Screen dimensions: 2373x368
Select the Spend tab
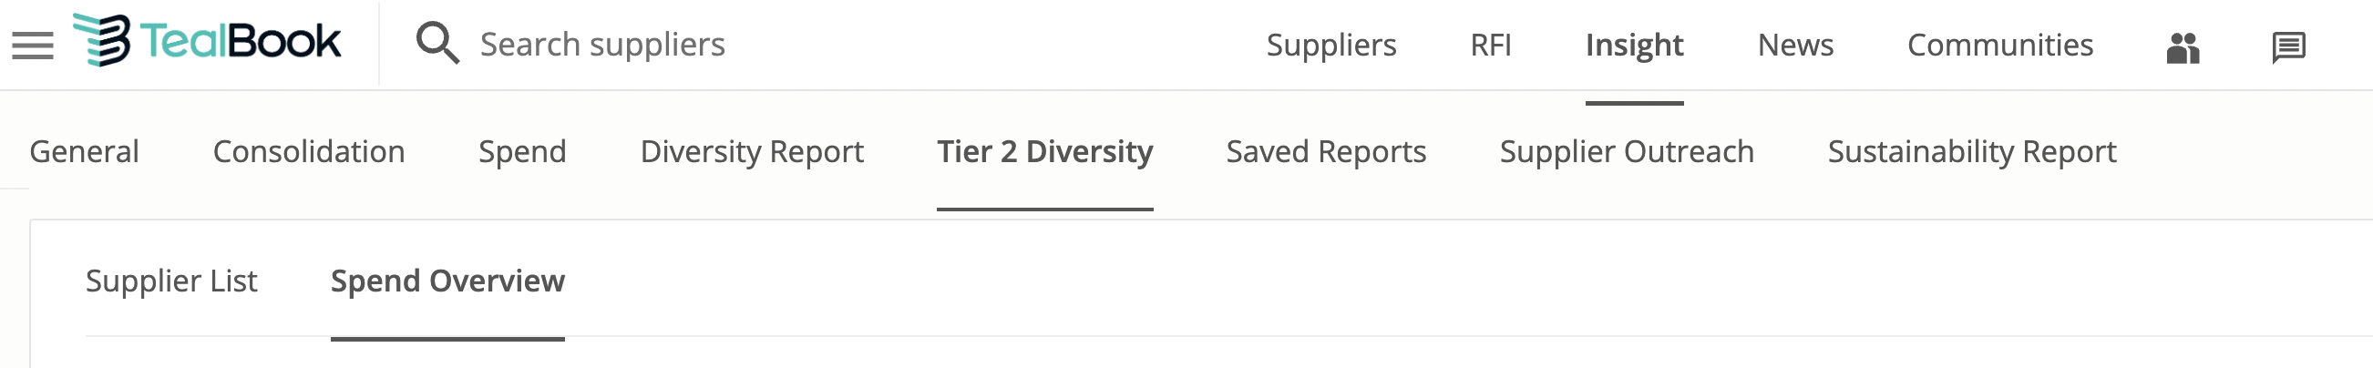point(522,152)
